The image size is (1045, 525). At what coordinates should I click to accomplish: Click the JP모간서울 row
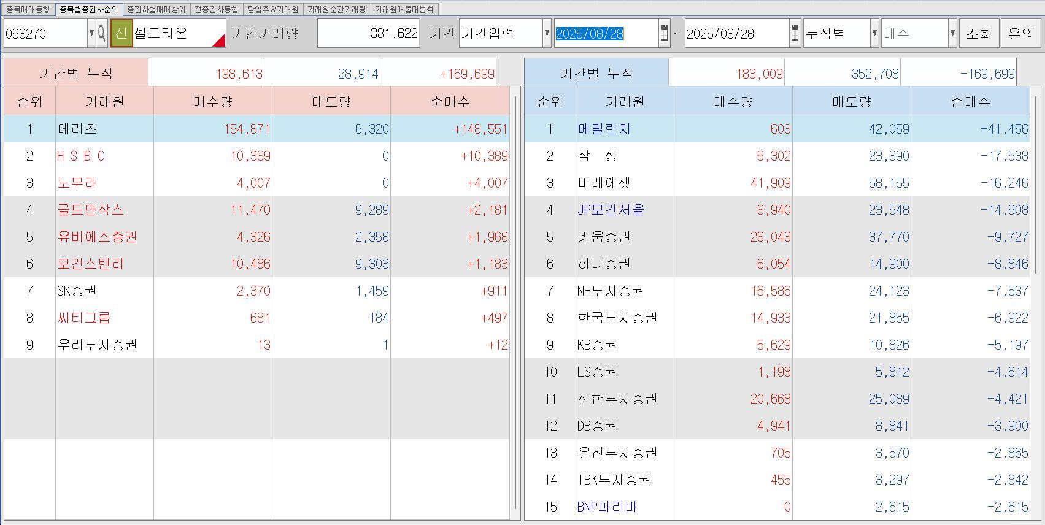[777, 210]
